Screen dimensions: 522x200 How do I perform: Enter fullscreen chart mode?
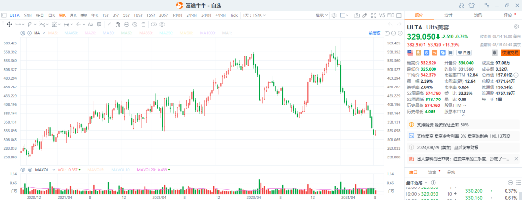pyautogui.click(x=374, y=15)
